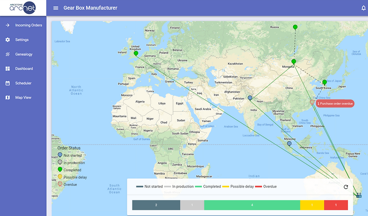Click Overdue pin in Order Status legend

point(60,184)
